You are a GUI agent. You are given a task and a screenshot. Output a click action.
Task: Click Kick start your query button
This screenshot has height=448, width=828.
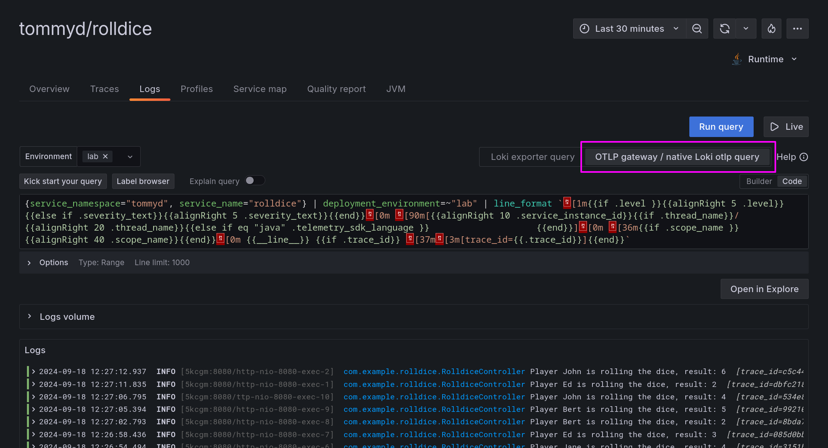coord(63,181)
